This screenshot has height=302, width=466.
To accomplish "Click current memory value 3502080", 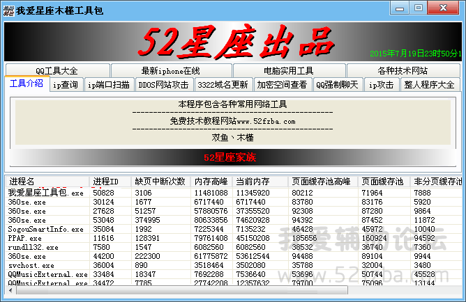I will pyautogui.click(x=251, y=265).
